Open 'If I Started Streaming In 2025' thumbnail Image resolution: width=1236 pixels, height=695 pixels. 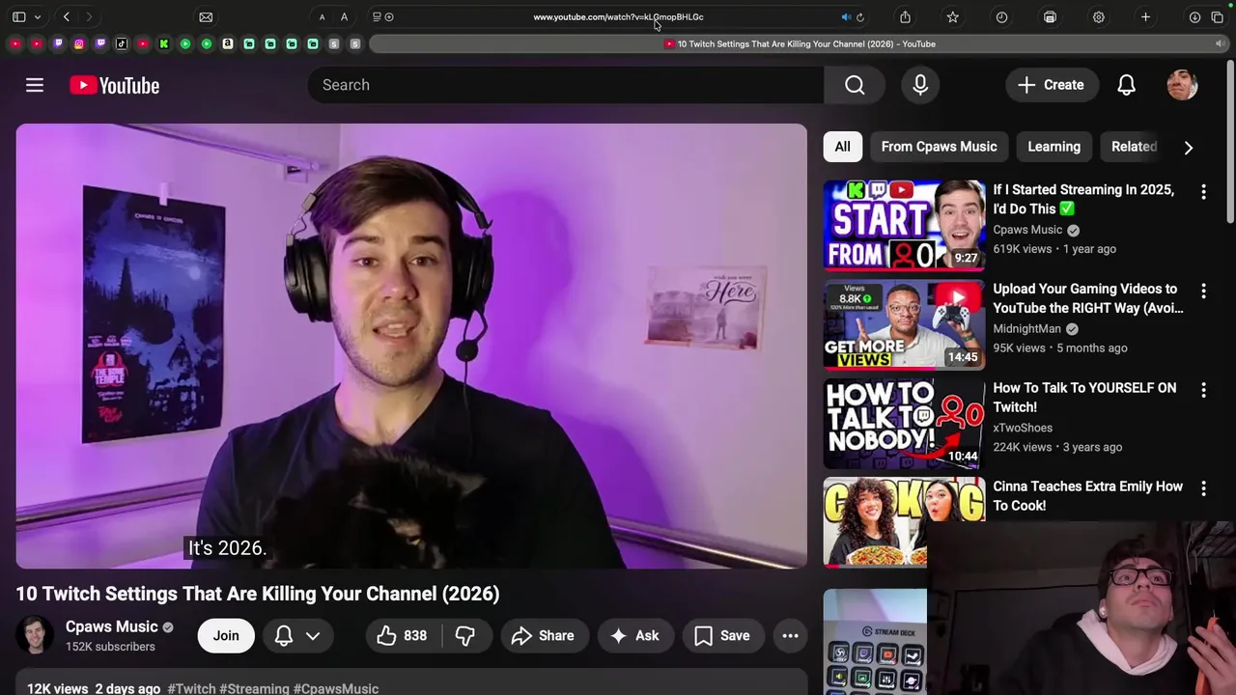904,224
